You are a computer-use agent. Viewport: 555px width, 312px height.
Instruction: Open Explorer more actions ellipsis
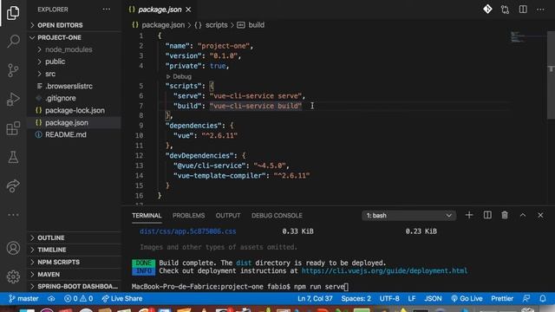coord(106,10)
